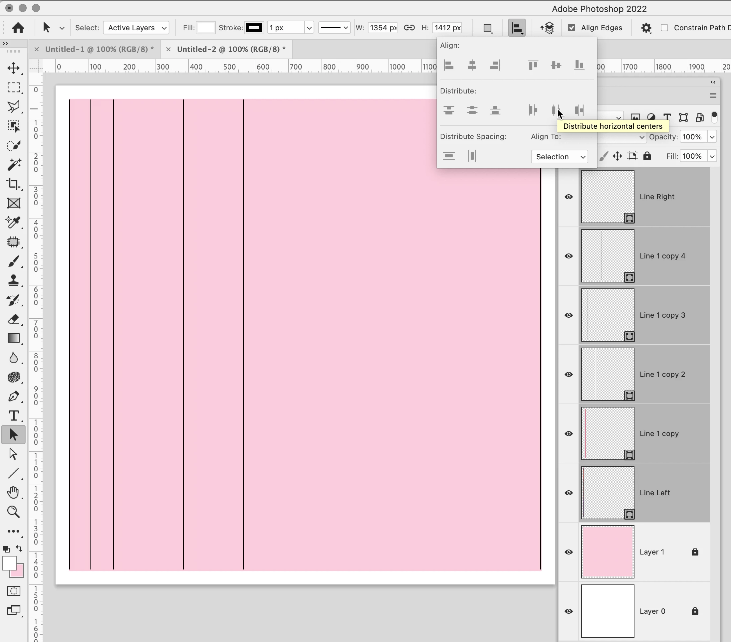
Task: Switch to the Untitled-2 document tab
Action: pyautogui.click(x=231, y=49)
